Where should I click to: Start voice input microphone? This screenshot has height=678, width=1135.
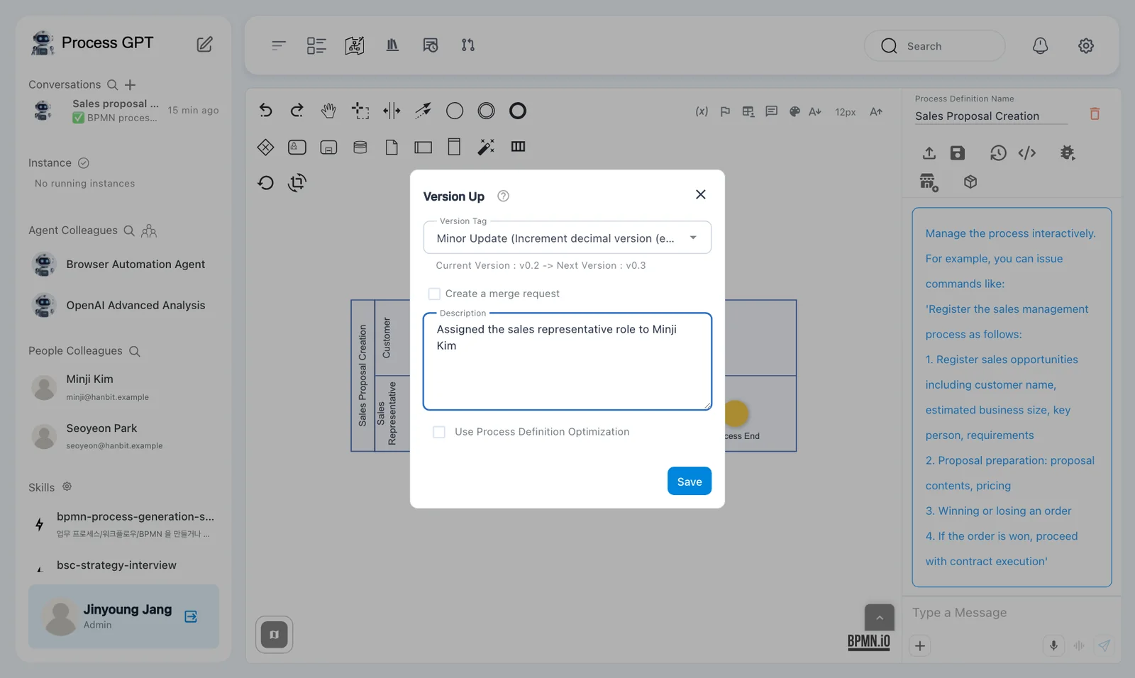[x=1053, y=646]
